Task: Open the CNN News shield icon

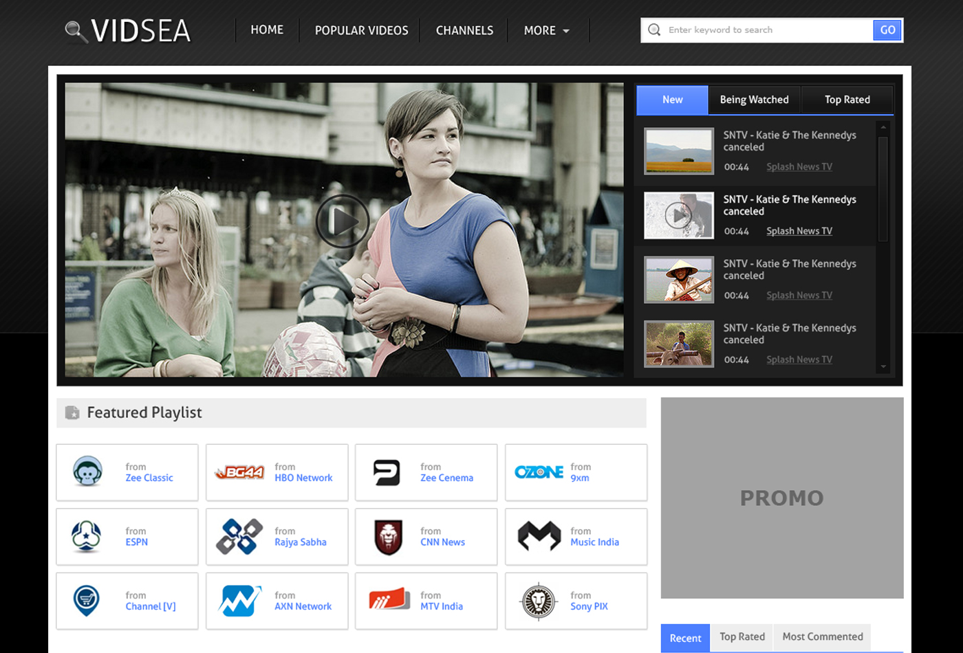Action: point(387,537)
